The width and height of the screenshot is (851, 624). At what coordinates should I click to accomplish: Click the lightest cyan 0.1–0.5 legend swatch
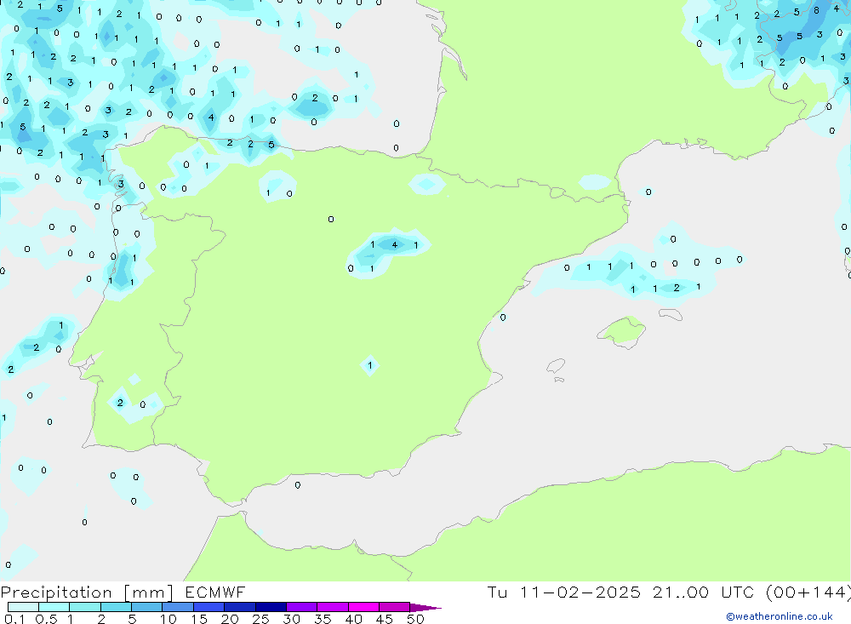coord(23,607)
